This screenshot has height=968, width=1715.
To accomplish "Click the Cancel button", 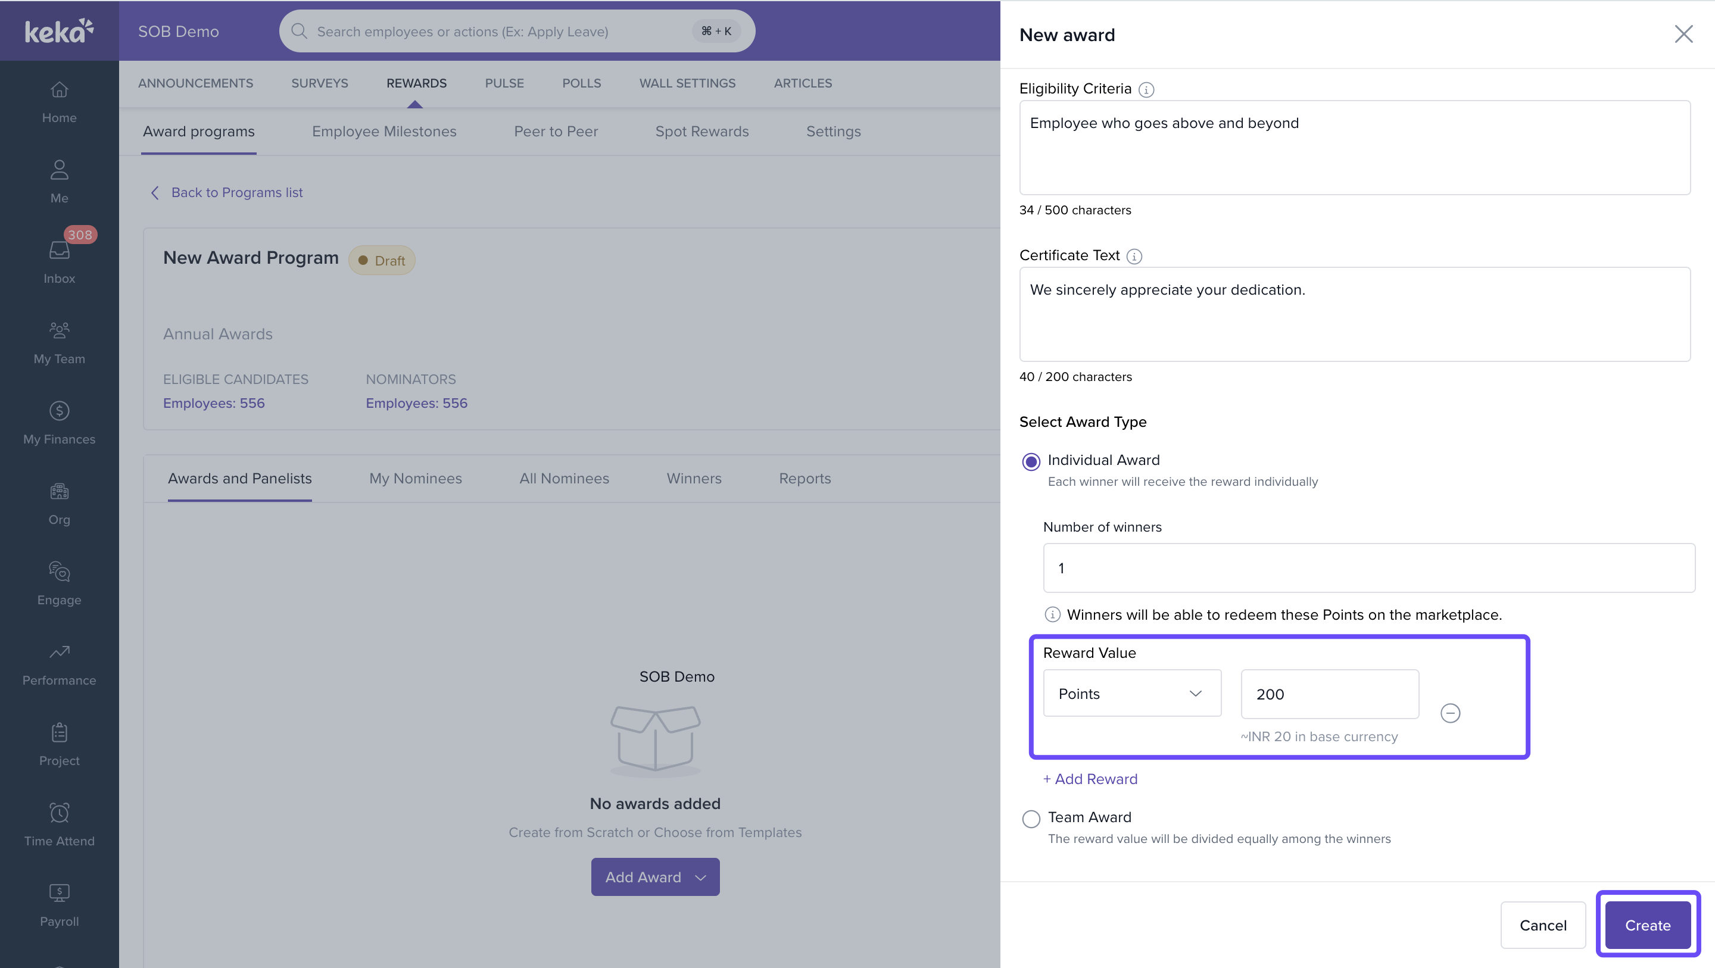I will point(1542,925).
